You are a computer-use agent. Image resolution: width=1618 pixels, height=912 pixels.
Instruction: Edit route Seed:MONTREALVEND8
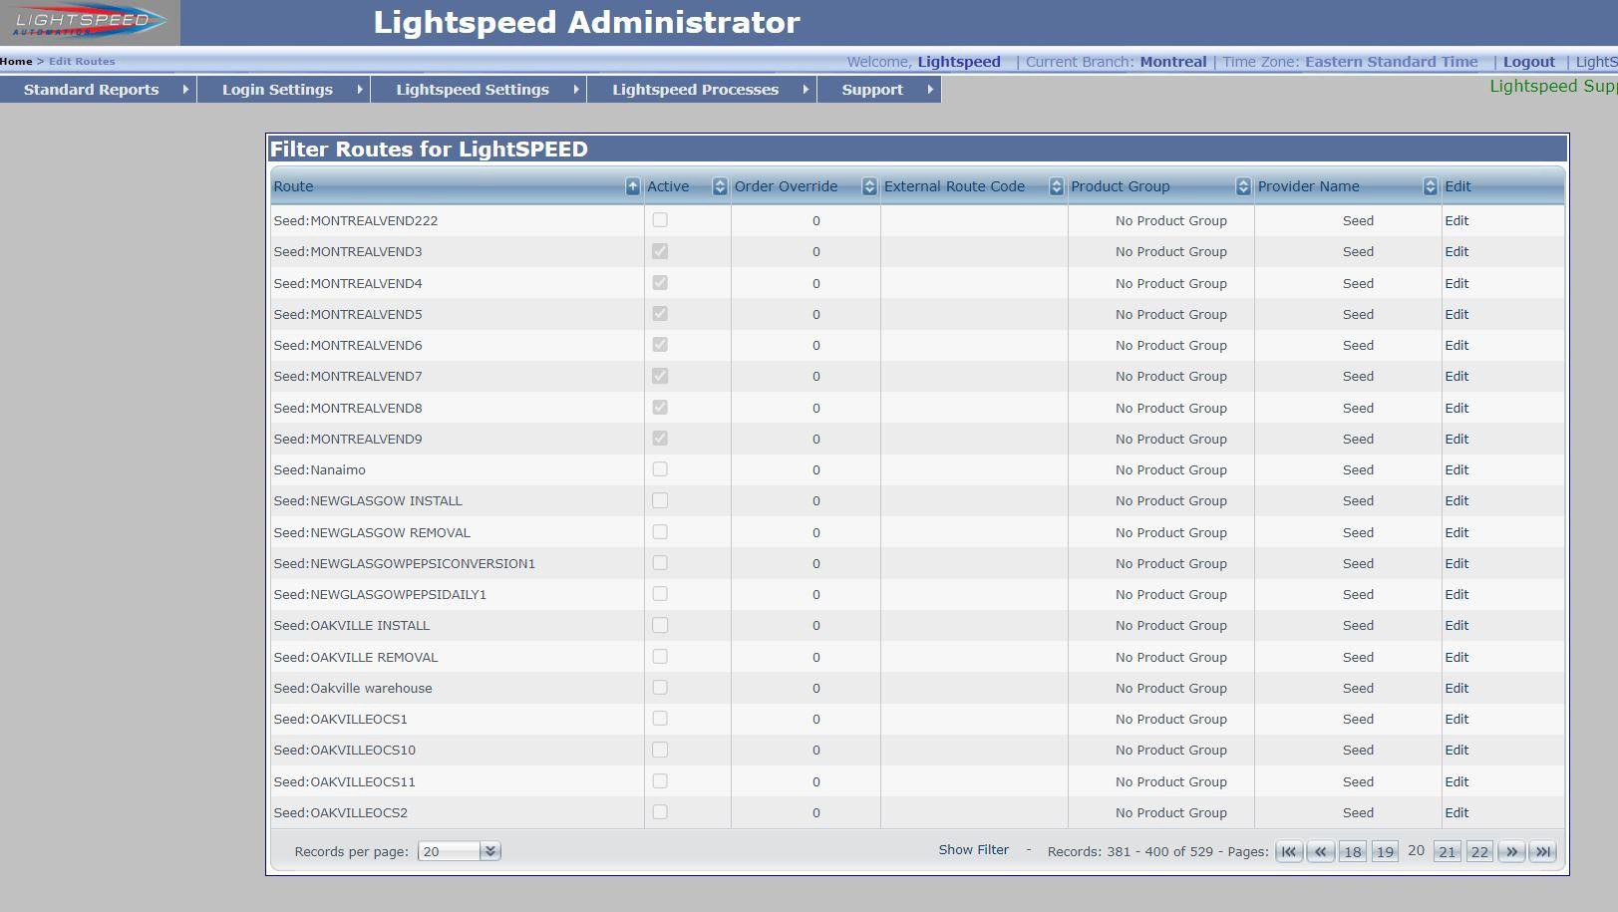pos(1456,408)
